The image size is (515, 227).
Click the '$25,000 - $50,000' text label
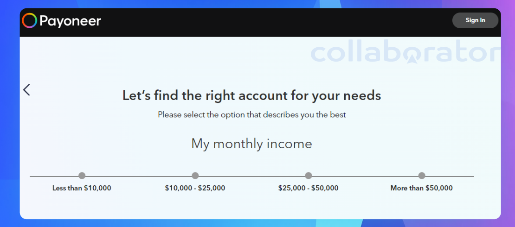point(309,188)
